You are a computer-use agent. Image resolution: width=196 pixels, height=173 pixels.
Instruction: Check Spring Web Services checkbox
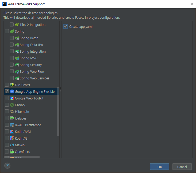coord(11,78)
